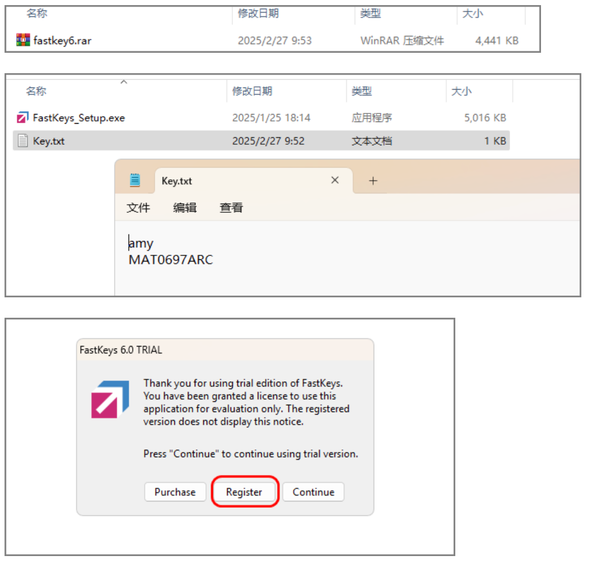Select the FastKeys_Setup.exe application icon
This screenshot has height=564, width=608.
tap(23, 117)
